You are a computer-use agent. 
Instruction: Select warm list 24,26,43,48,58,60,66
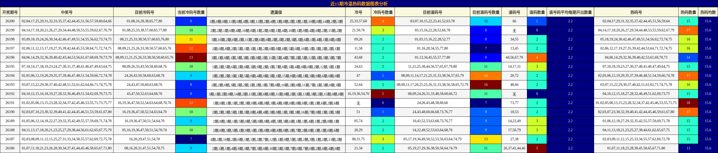[x=432, y=103]
